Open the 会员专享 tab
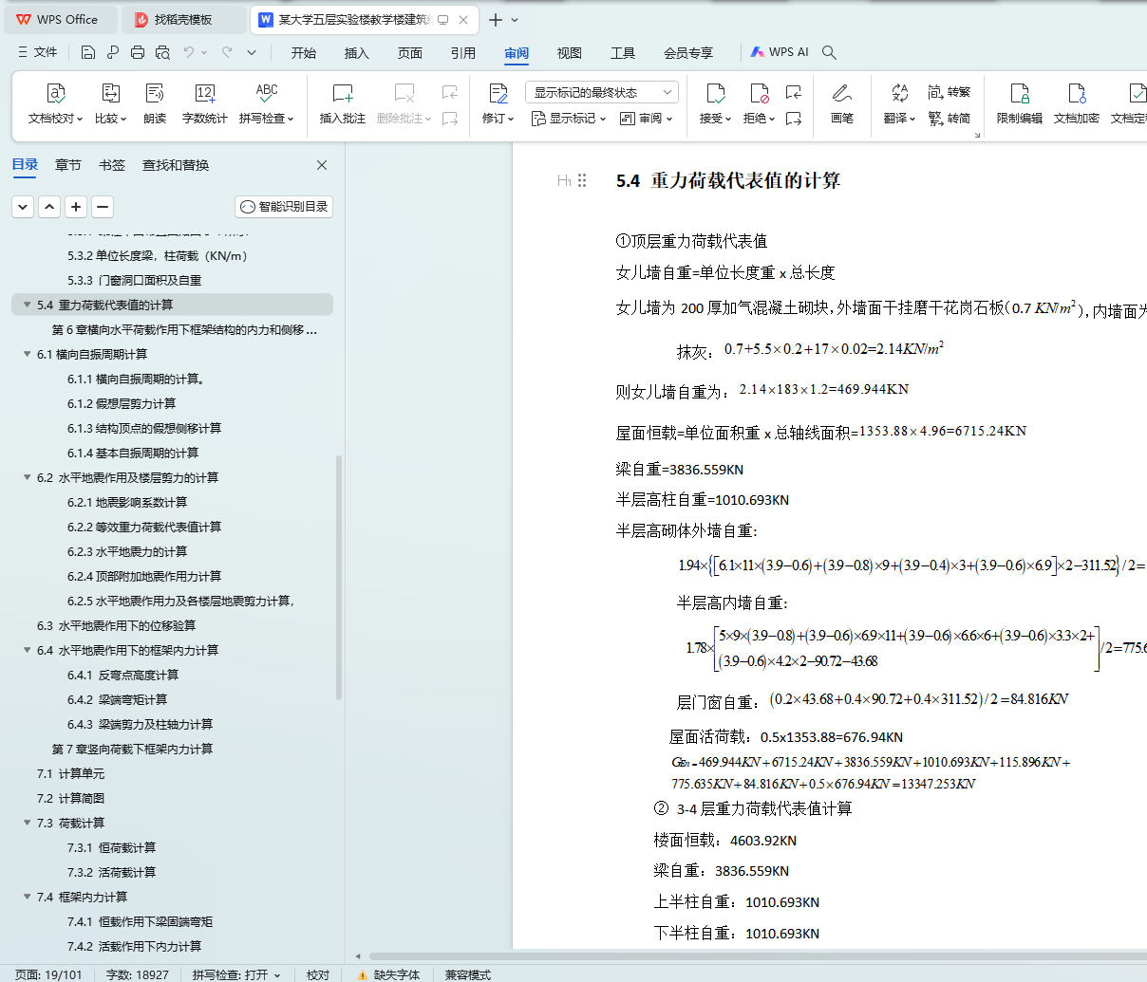 pyautogui.click(x=688, y=53)
